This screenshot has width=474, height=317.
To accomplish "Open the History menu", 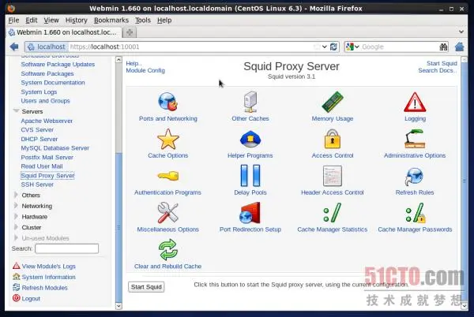I will coord(76,21).
